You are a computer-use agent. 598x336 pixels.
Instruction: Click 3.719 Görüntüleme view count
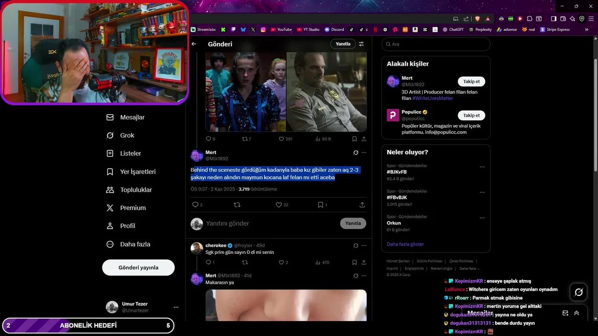point(258,189)
